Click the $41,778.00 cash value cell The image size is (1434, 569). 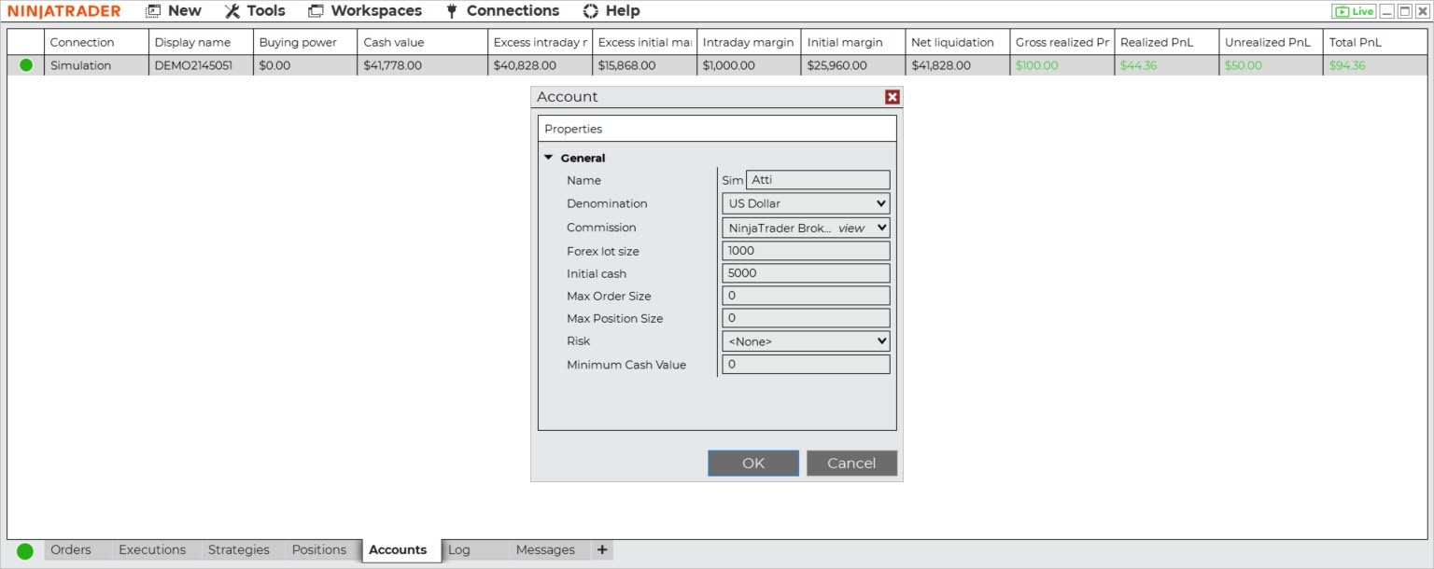[x=422, y=65]
